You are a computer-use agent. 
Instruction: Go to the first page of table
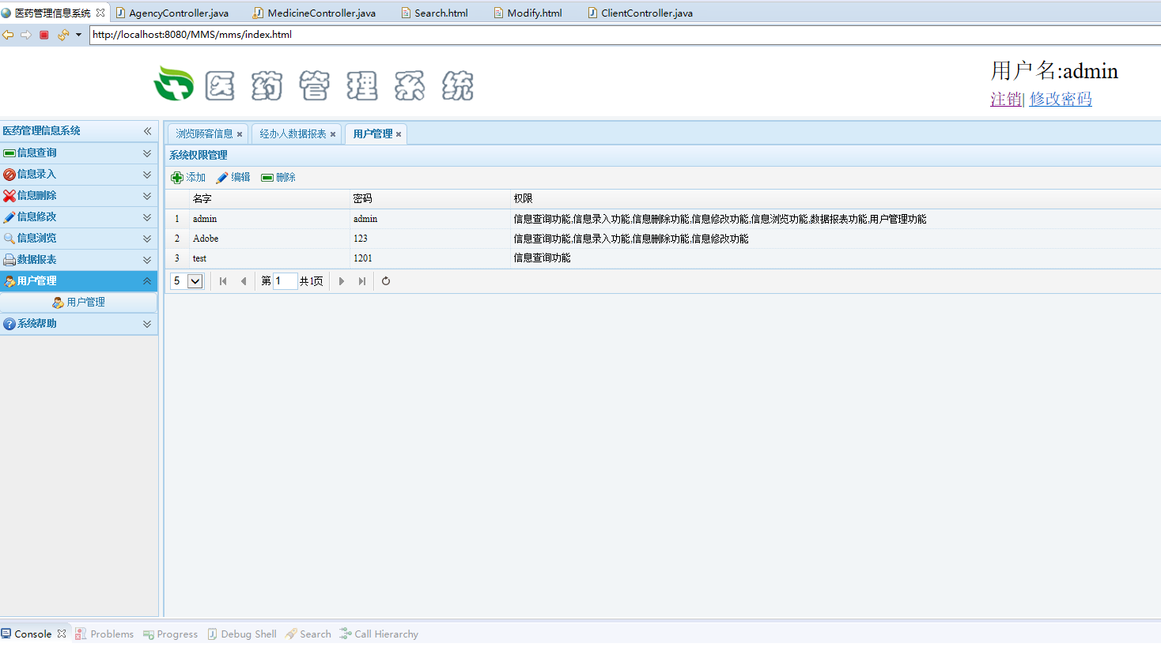[223, 281]
